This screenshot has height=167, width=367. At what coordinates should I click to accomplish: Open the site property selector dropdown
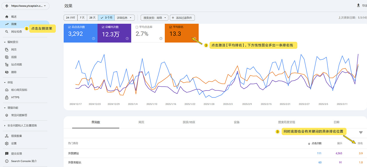point(27,6)
